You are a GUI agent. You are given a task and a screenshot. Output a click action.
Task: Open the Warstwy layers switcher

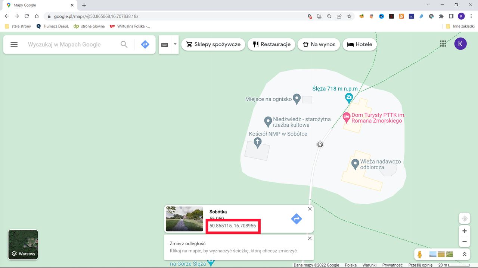point(23,245)
